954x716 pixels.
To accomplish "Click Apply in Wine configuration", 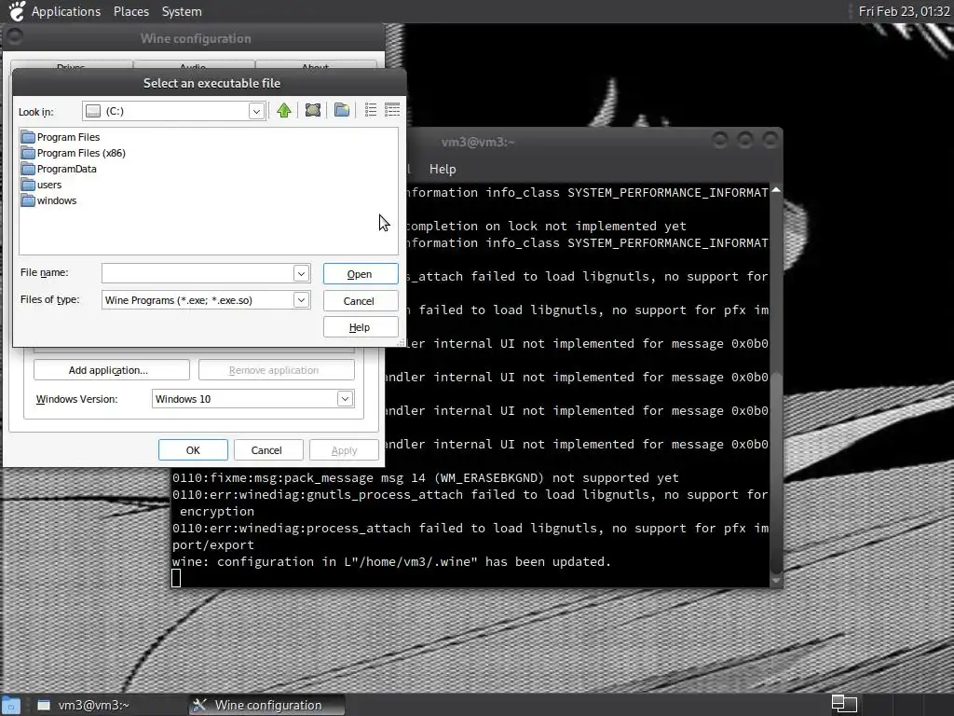I will click(344, 450).
